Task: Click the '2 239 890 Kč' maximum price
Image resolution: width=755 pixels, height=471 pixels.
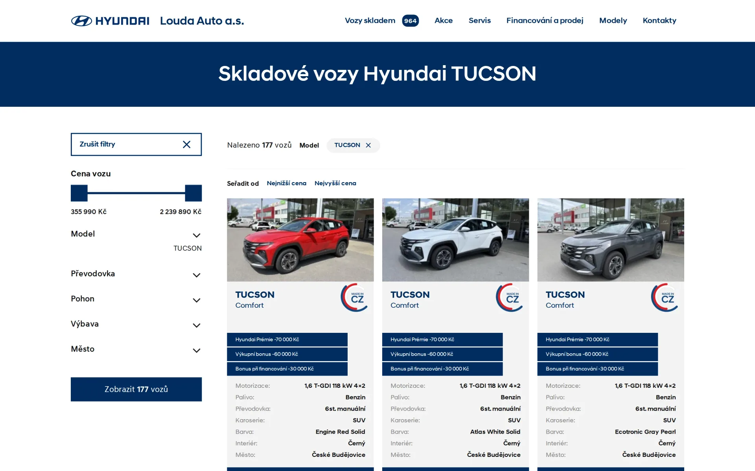Action: tap(180, 212)
